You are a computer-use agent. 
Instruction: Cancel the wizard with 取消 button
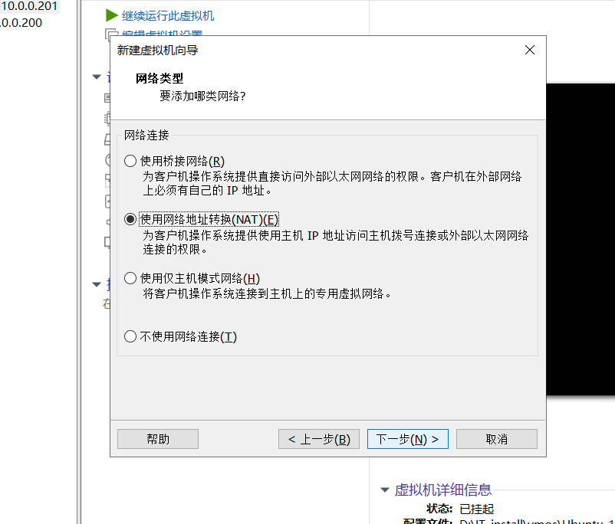497,439
